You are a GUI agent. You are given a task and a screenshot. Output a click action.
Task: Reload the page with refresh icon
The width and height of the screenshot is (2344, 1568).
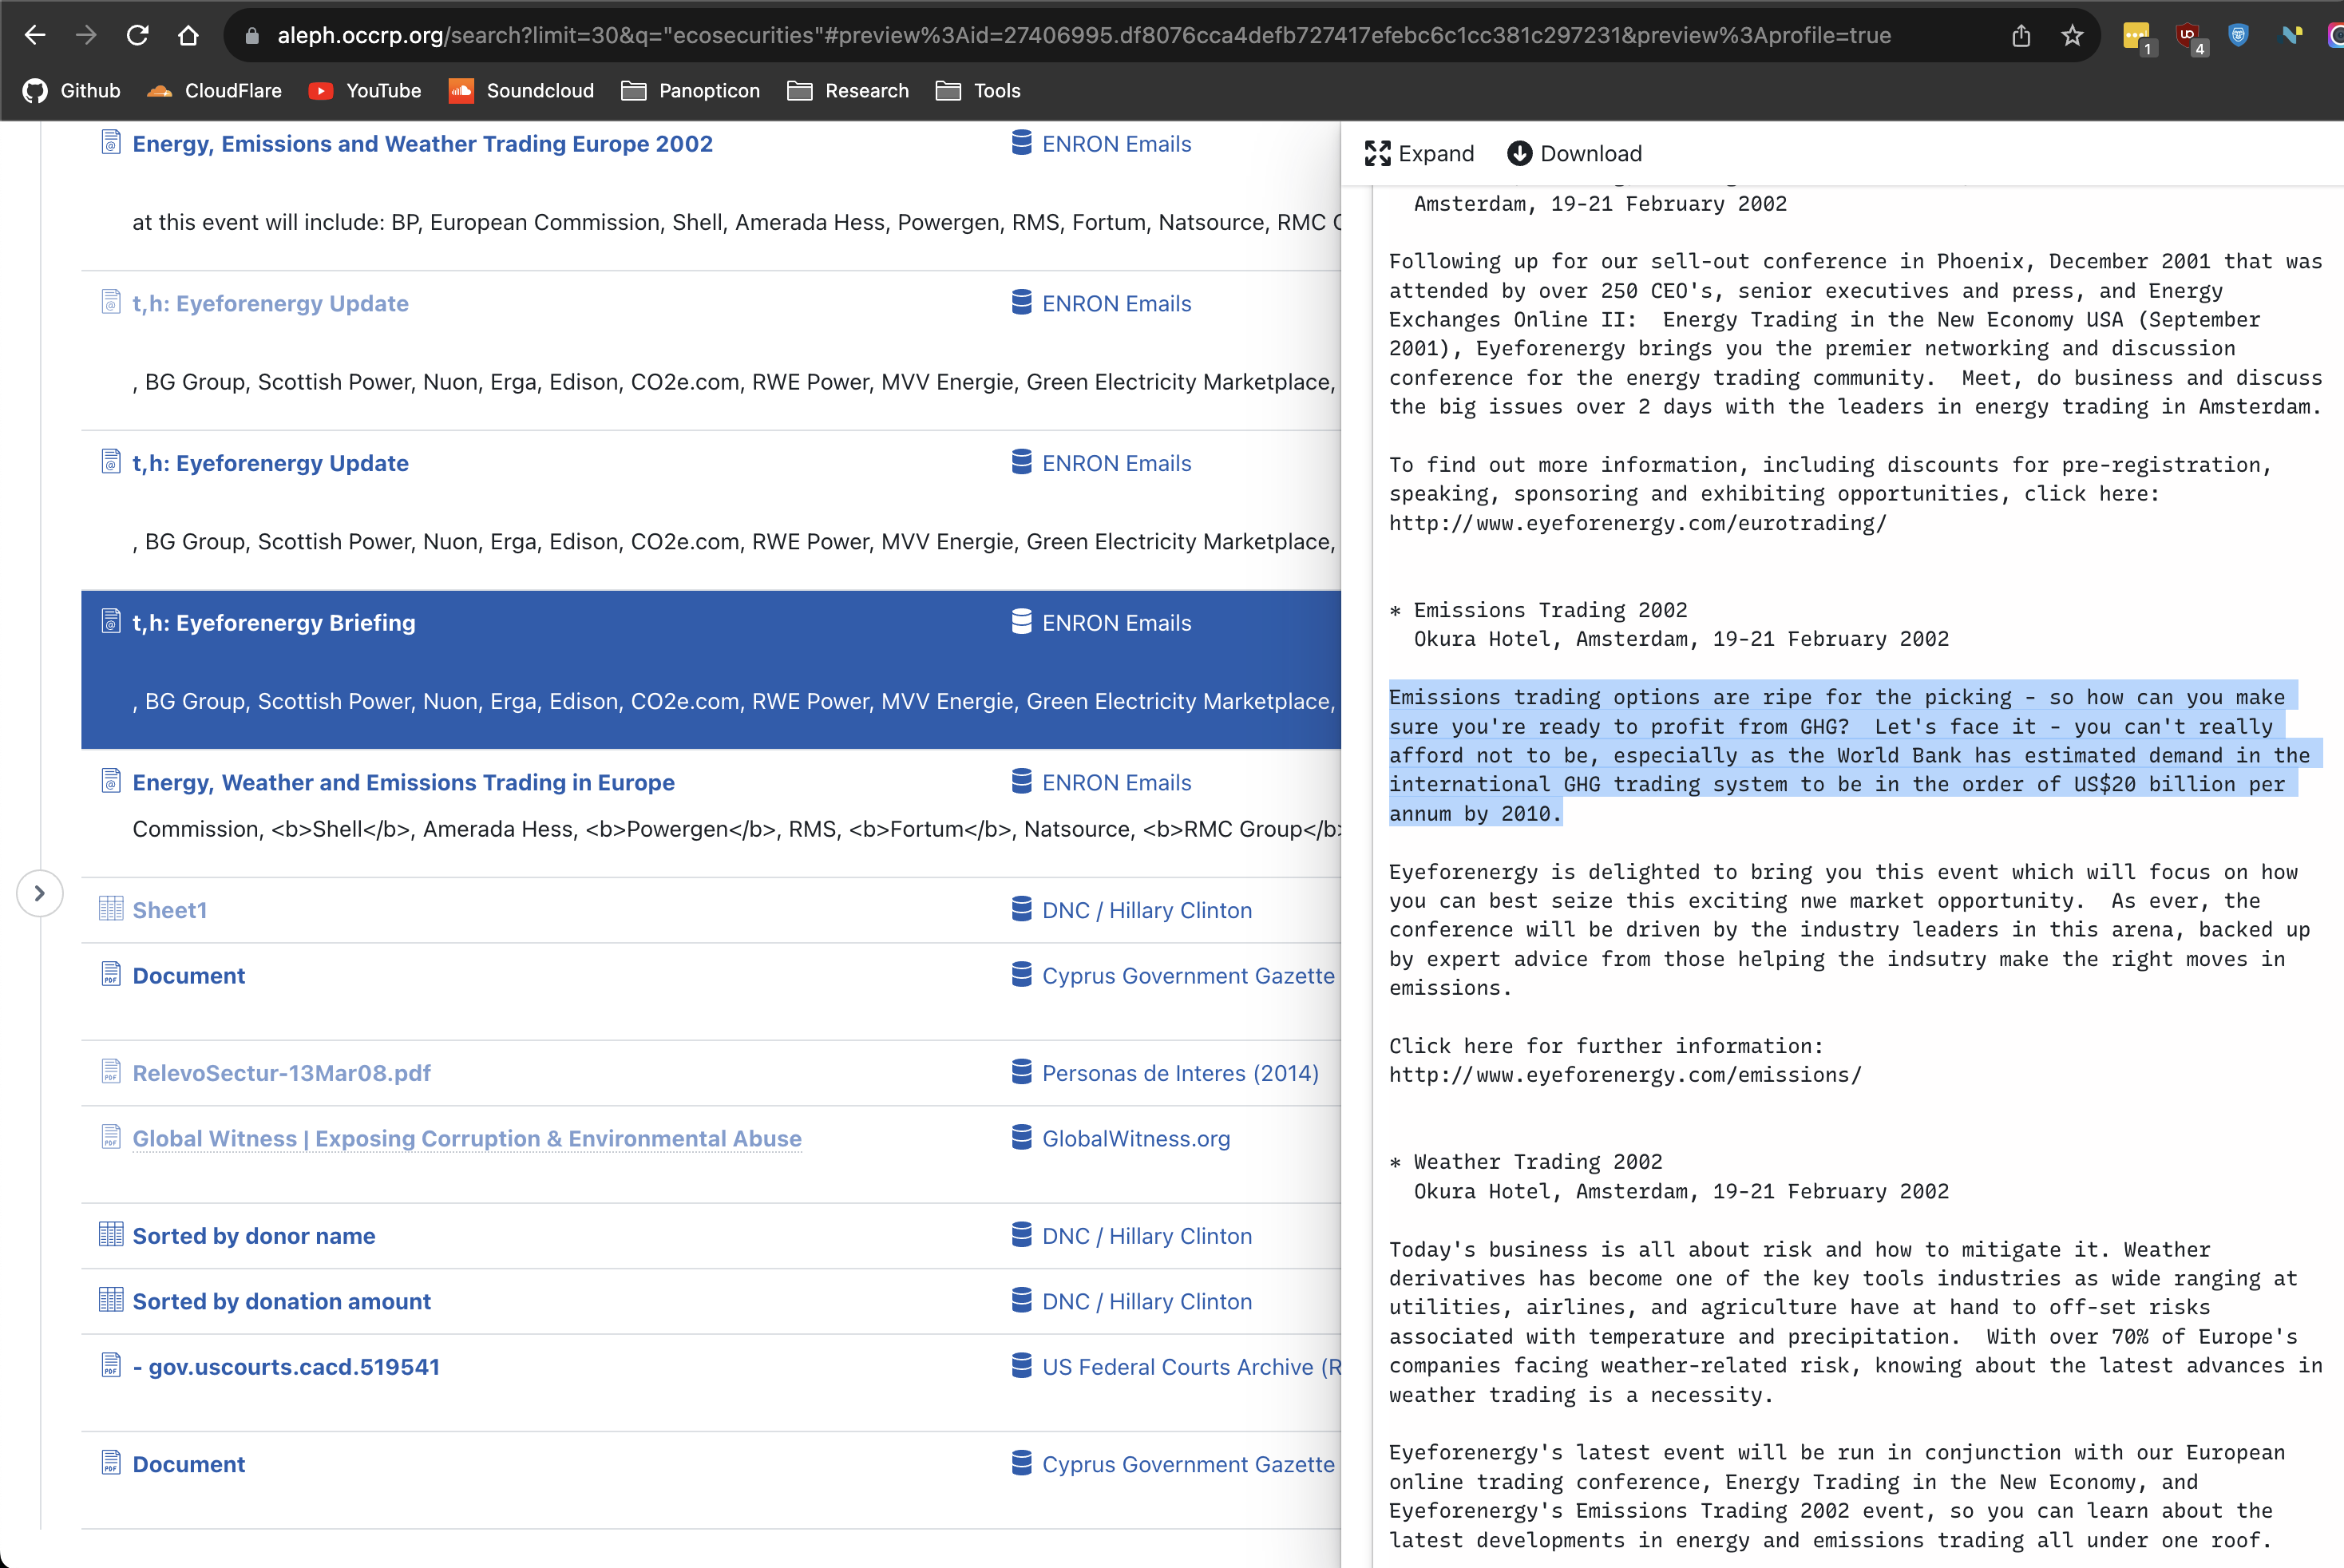(x=138, y=36)
